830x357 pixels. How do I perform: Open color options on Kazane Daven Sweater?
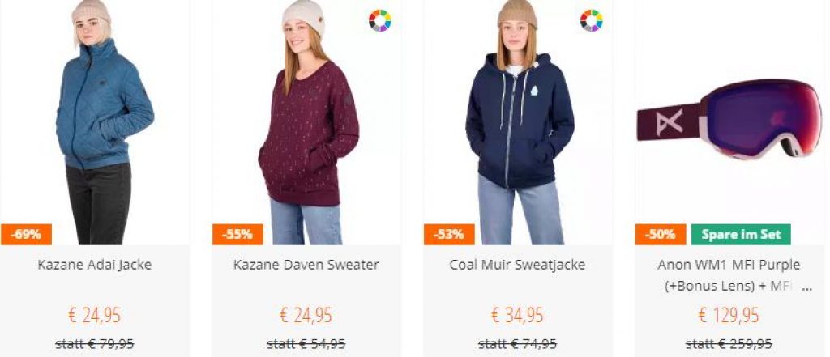click(380, 20)
